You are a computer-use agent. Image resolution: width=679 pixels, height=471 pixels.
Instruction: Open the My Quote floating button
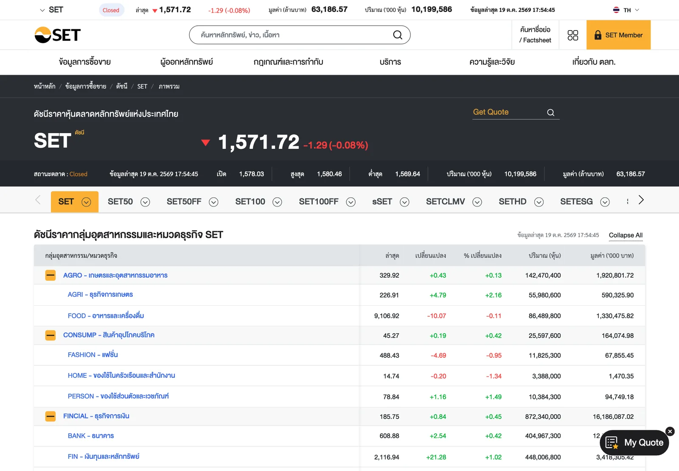[x=634, y=443]
